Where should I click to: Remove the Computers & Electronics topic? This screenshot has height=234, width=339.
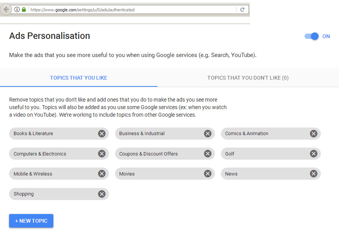(101, 154)
